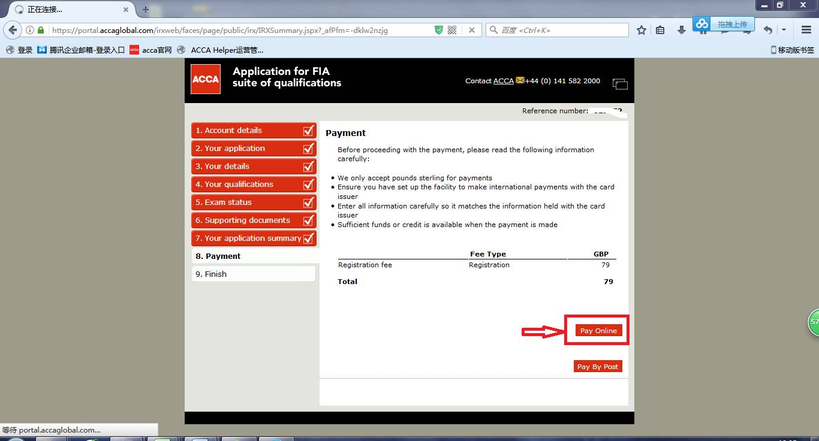
Task: Click the Pay Online button
Action: (598, 330)
